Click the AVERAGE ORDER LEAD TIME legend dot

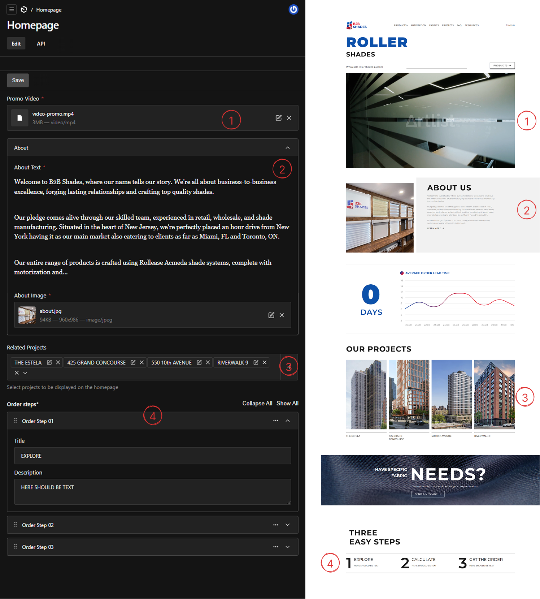[x=402, y=273]
